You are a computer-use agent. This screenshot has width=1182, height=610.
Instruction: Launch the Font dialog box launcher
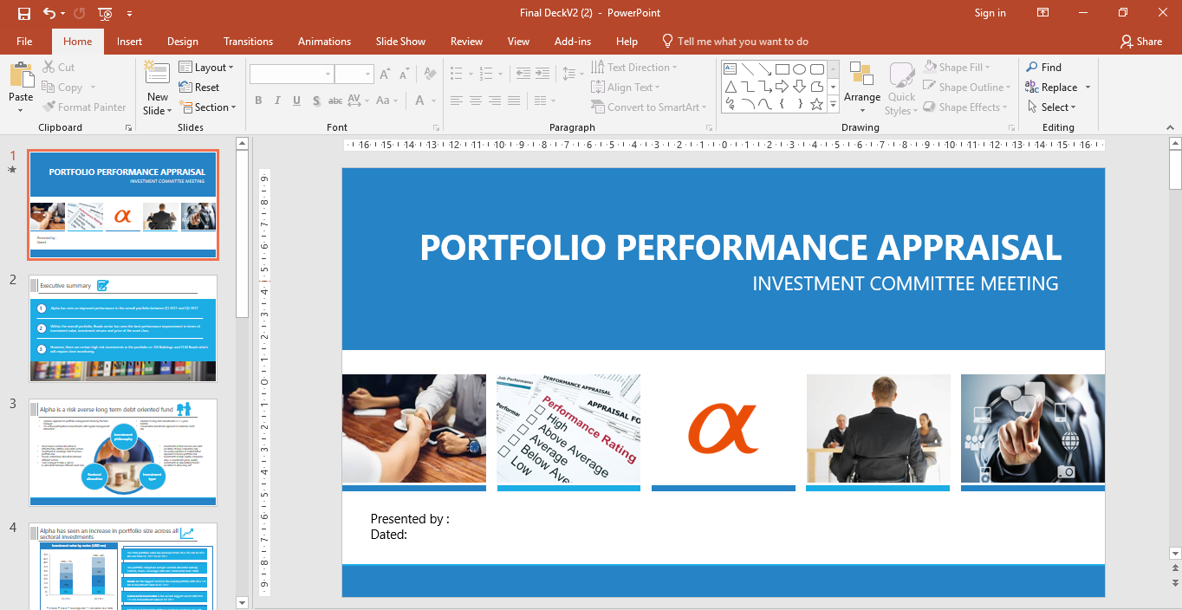click(435, 128)
